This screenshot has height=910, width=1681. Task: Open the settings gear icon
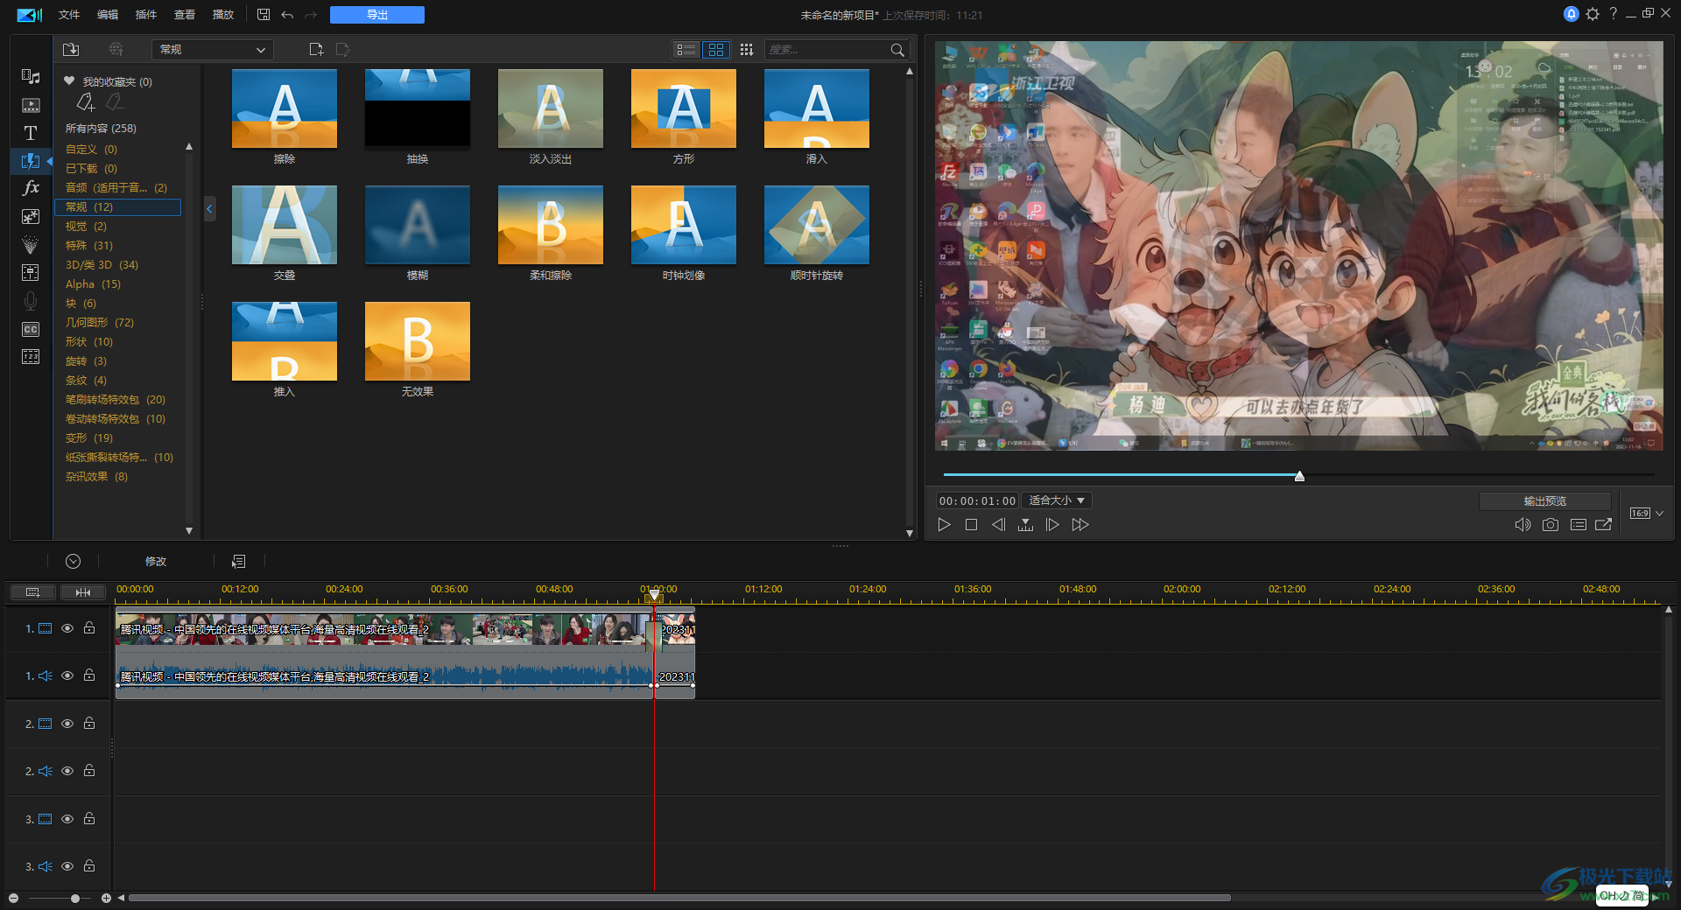point(1593,14)
